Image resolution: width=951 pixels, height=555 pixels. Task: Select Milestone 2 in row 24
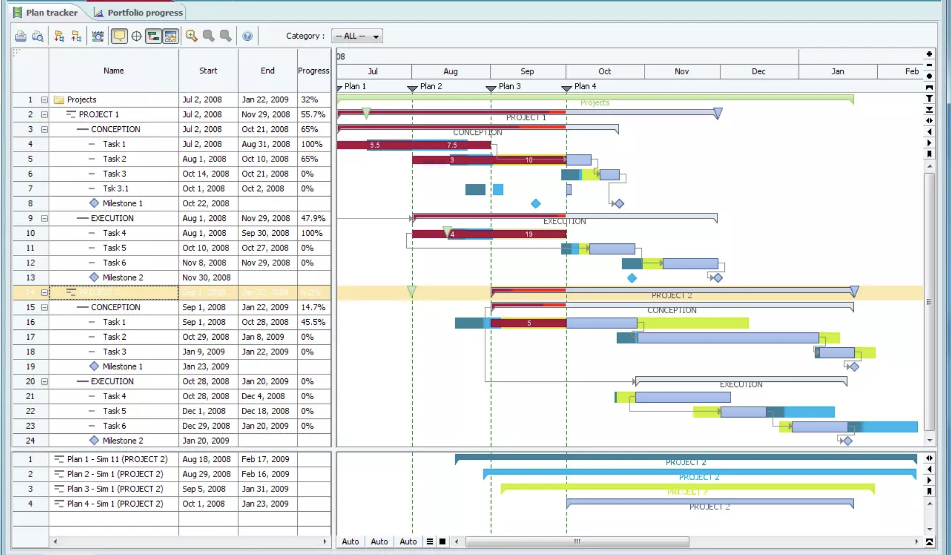click(172, 440)
